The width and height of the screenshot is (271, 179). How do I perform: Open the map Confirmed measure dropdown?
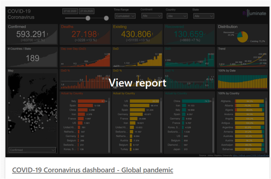coord(32,150)
